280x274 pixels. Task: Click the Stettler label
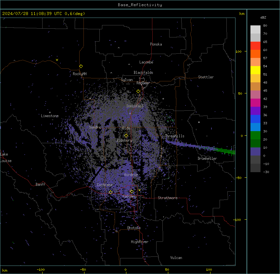(x=206, y=77)
